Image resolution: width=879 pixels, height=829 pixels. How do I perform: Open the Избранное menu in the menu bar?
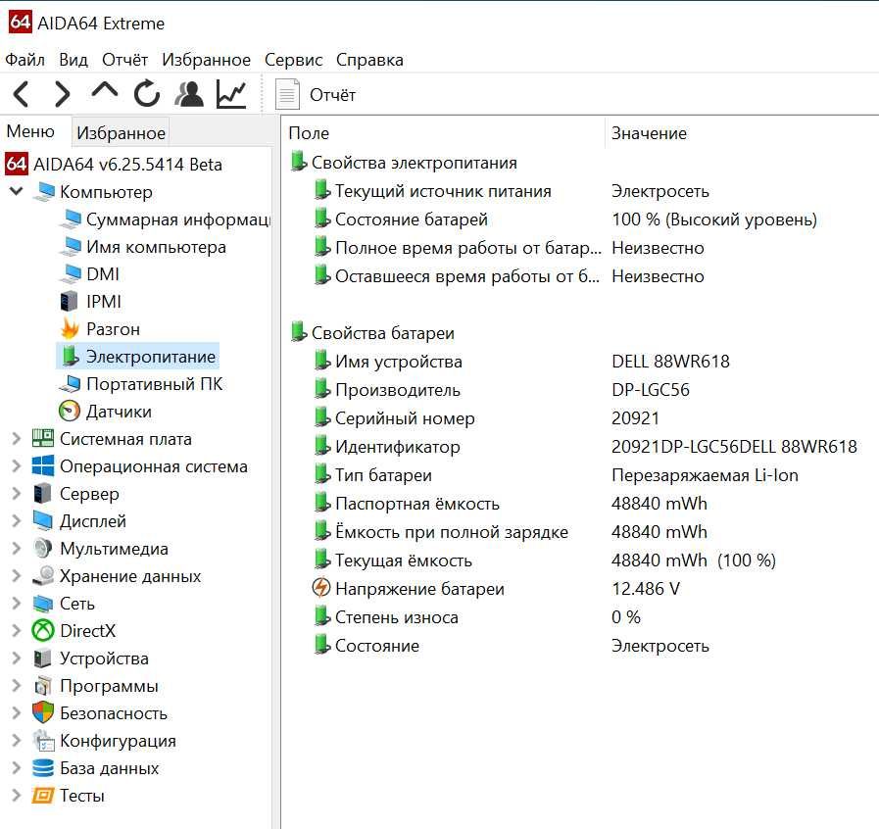click(x=207, y=60)
